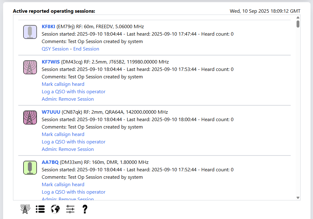Click the antenna tower icon in bottom toolbar

click(25, 209)
